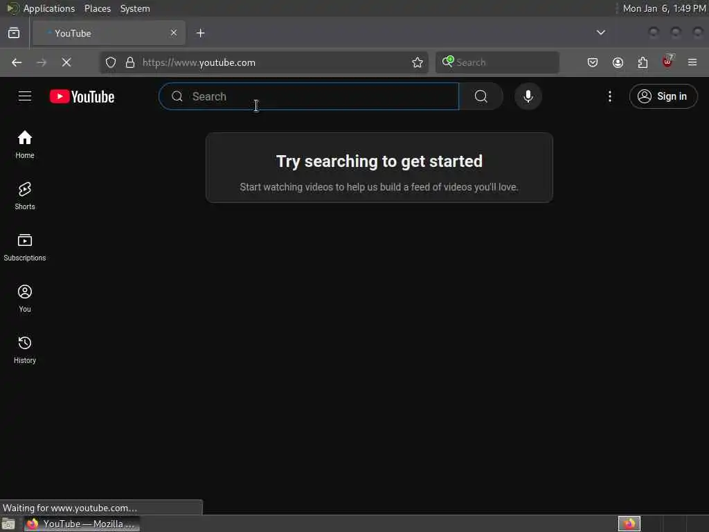Open YouTube Shorts from the sidebar

(24, 196)
